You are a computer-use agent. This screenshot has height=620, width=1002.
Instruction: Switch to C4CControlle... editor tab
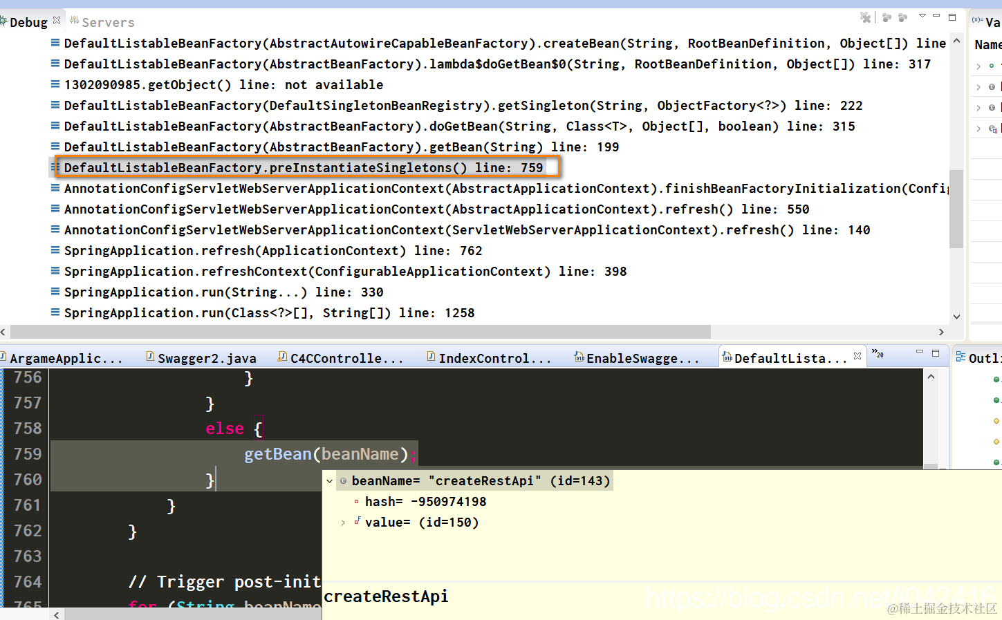[x=340, y=358]
